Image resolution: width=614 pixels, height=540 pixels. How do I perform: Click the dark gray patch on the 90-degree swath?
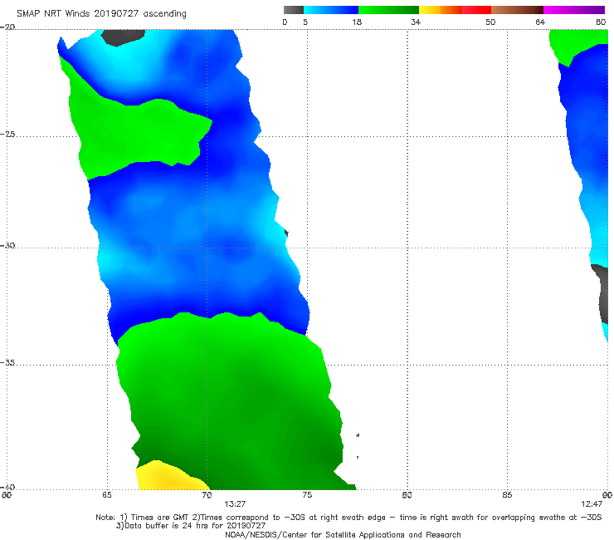602,293
